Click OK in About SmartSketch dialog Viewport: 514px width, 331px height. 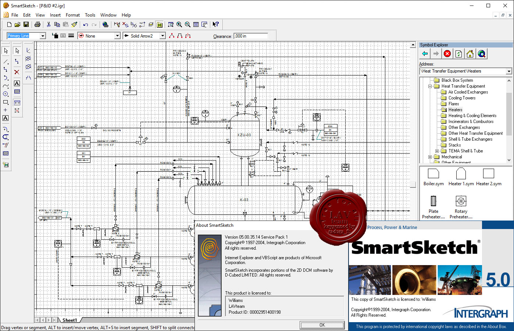(x=322, y=325)
